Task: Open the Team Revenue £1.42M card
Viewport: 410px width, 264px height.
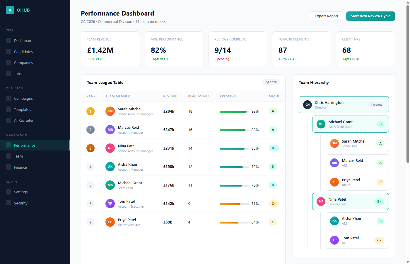Action: click(x=110, y=49)
